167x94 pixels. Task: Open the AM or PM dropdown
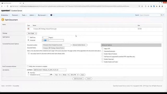[x=74, y=75]
